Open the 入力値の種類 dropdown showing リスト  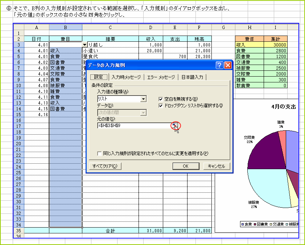pyautogui.click(x=143, y=99)
